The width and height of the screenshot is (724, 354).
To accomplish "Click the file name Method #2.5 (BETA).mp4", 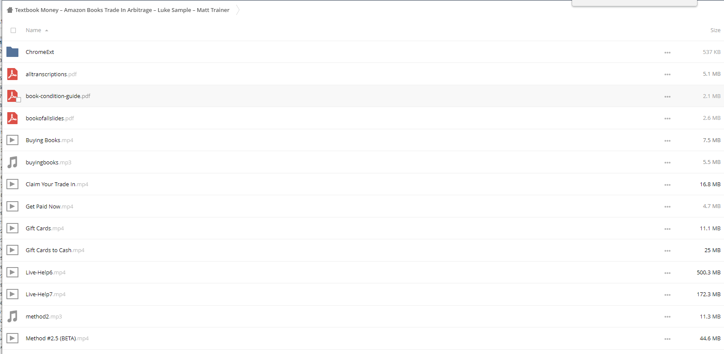I will (57, 338).
